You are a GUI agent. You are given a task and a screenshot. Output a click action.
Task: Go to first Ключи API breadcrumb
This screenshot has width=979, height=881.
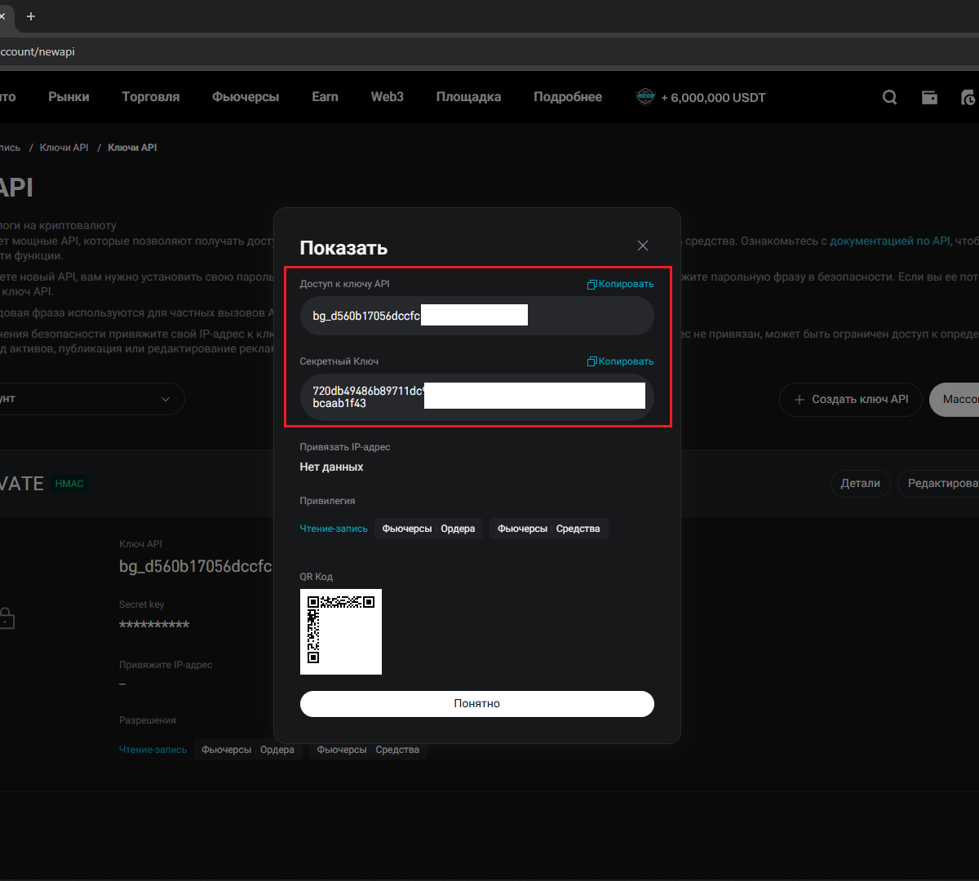(64, 148)
